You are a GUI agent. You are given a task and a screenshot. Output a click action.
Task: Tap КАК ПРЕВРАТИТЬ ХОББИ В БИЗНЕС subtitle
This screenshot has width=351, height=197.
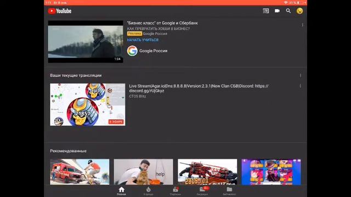[158, 28]
